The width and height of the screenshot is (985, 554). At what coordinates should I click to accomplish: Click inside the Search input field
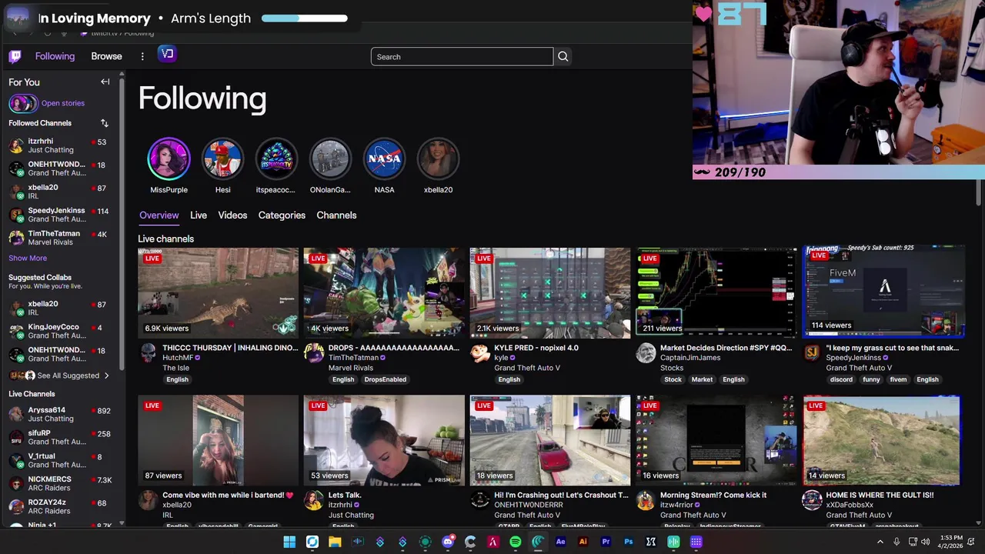click(462, 56)
